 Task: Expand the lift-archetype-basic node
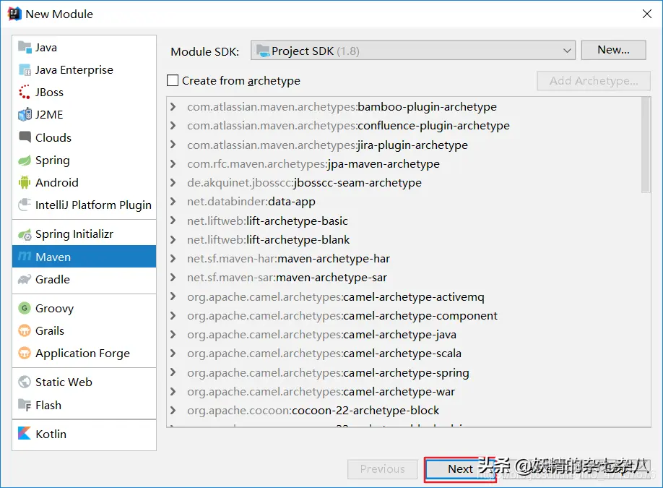pos(173,221)
